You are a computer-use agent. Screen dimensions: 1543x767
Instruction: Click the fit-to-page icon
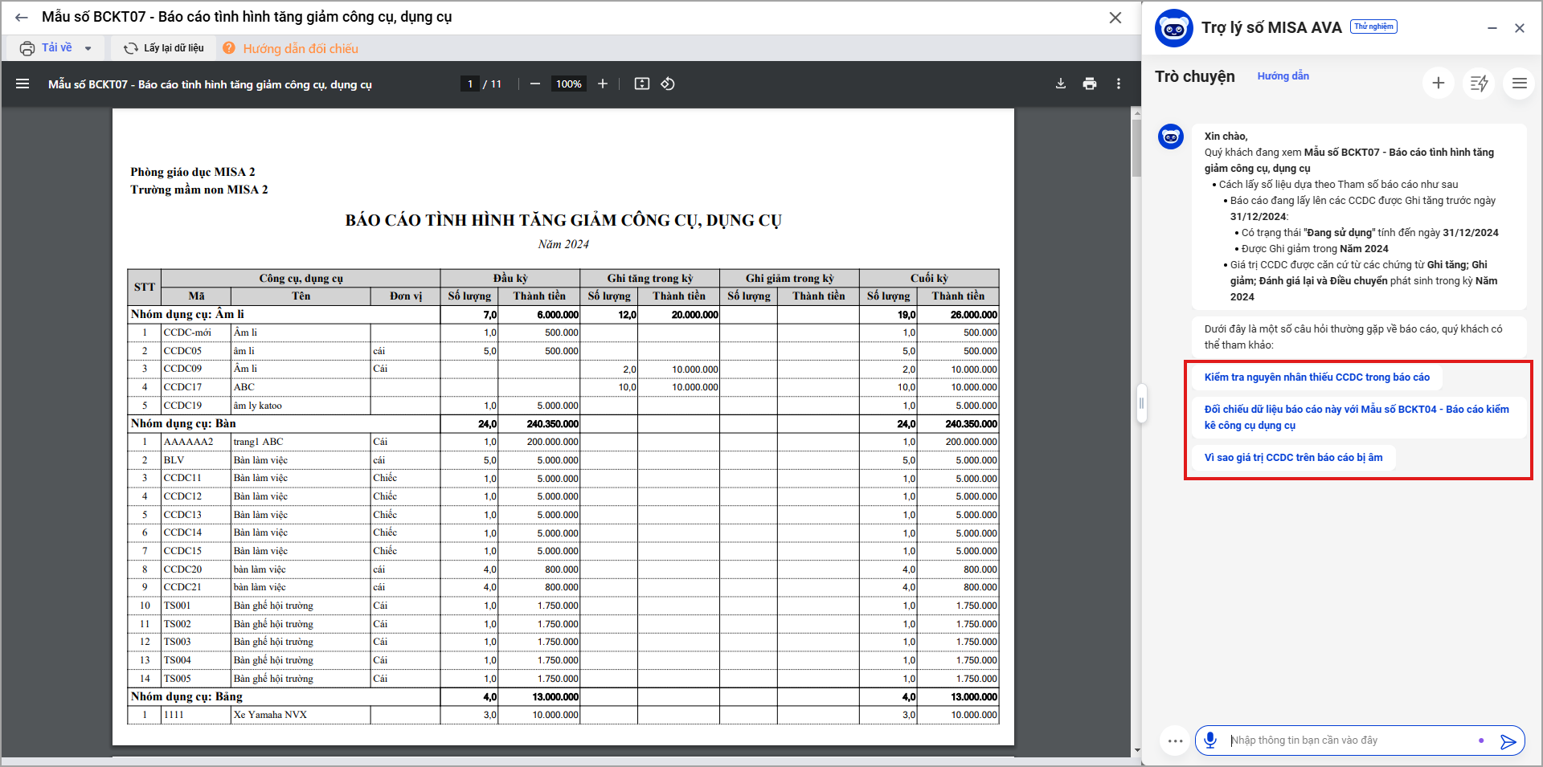tap(642, 84)
